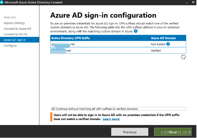
Task: Go to Connect to AD DS step
Action: 16,34
